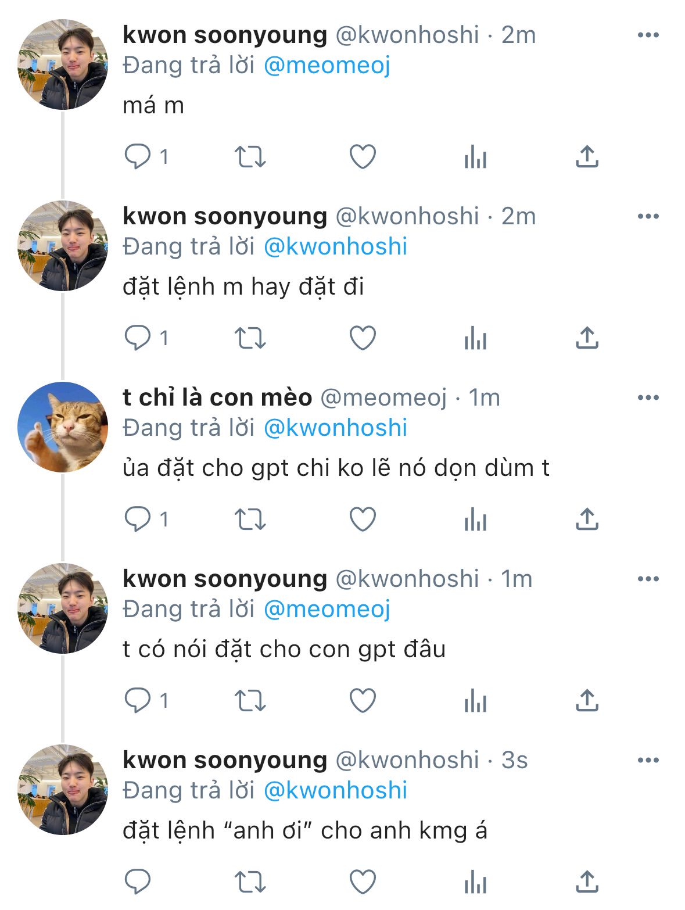Share the "má m" tweet
The image size is (685, 910).
pos(587,156)
